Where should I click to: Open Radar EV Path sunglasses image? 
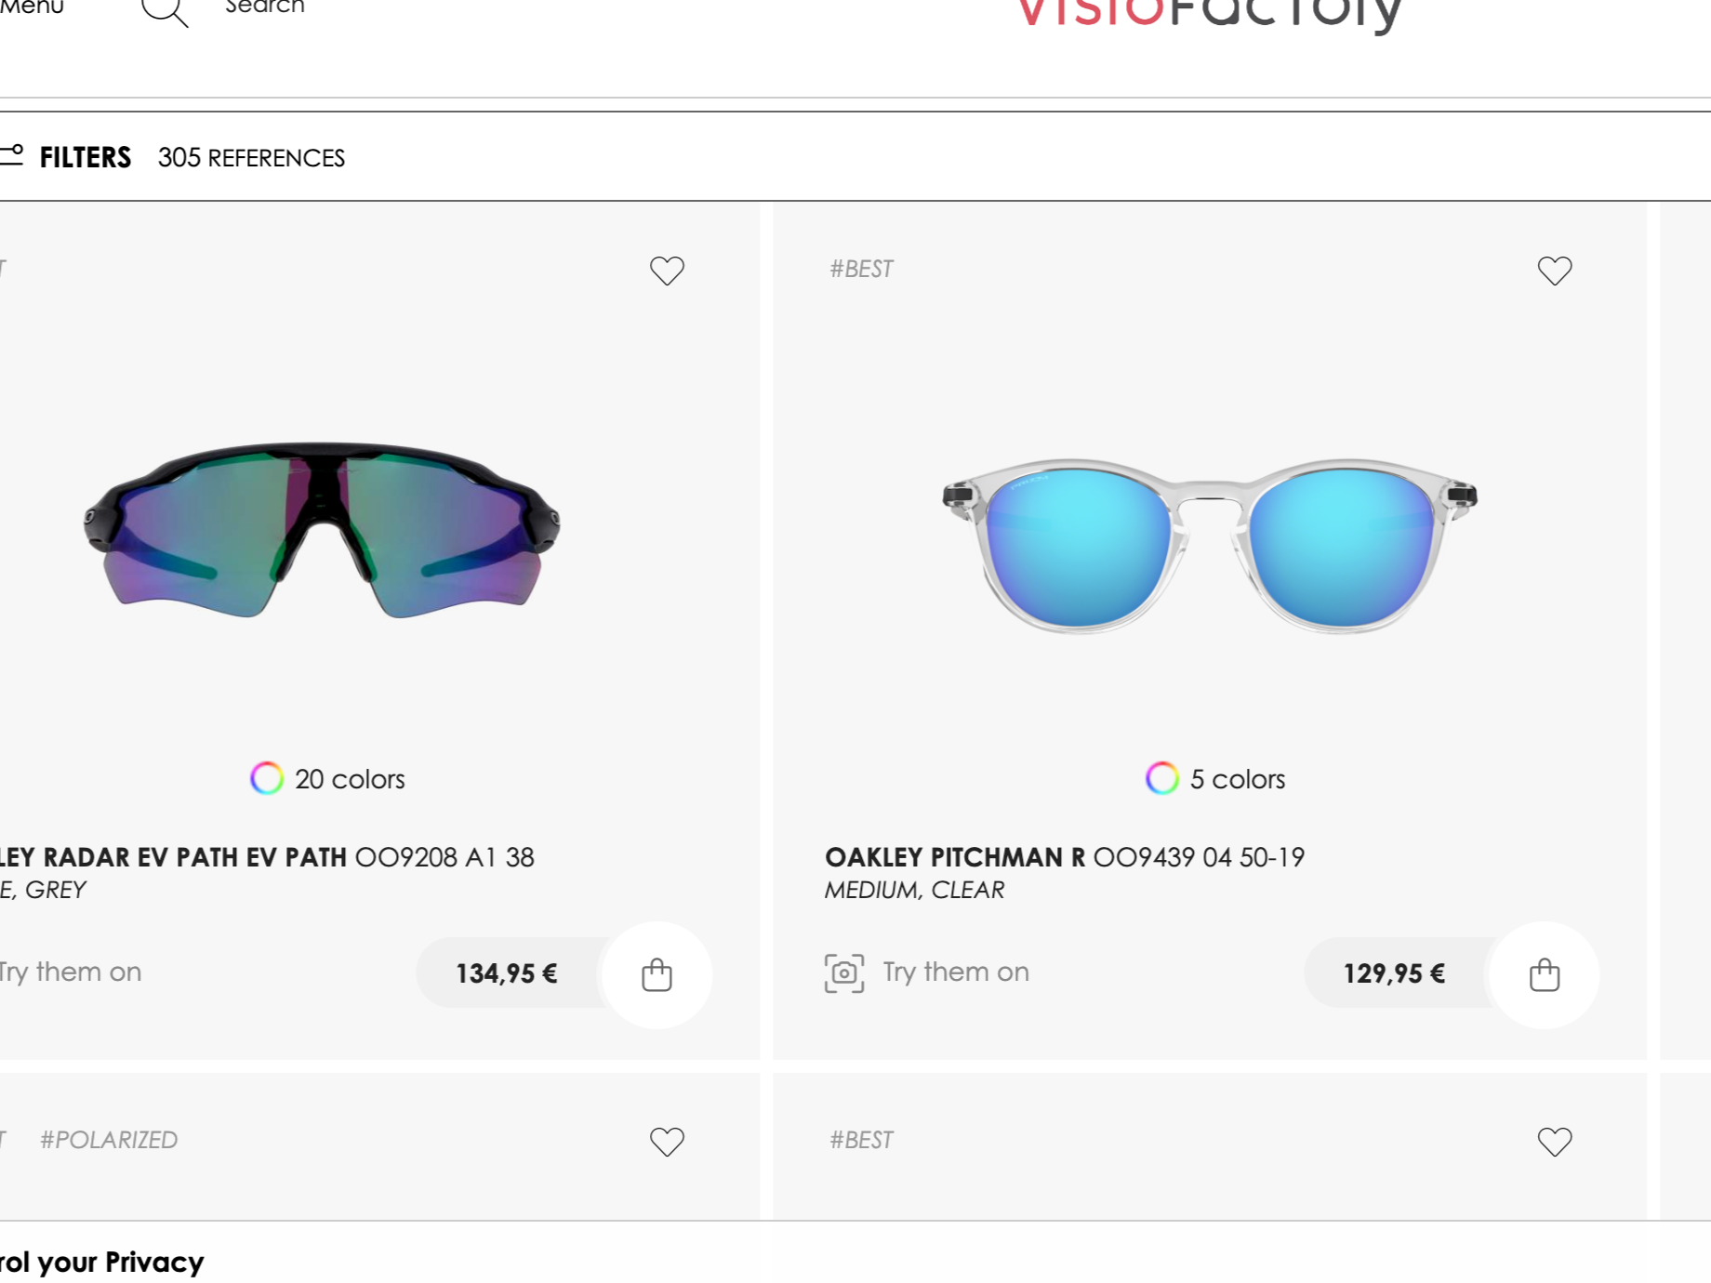[322, 529]
